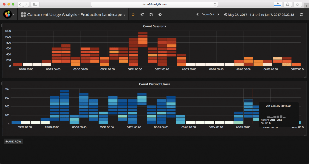Click Zoom Out on the time range
The width and height of the screenshot is (309, 164).
208,14
